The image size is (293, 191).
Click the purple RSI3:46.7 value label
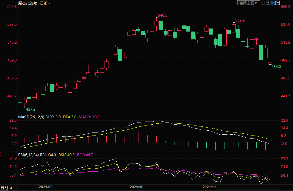click(85, 155)
